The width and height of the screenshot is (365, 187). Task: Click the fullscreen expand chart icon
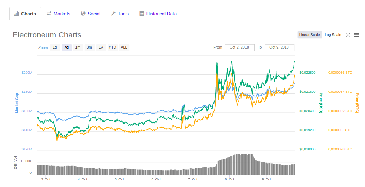point(348,35)
